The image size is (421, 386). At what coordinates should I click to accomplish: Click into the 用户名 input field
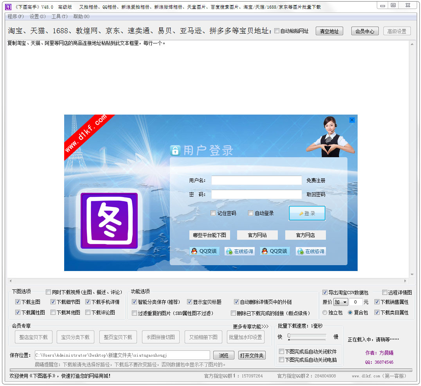click(256, 180)
